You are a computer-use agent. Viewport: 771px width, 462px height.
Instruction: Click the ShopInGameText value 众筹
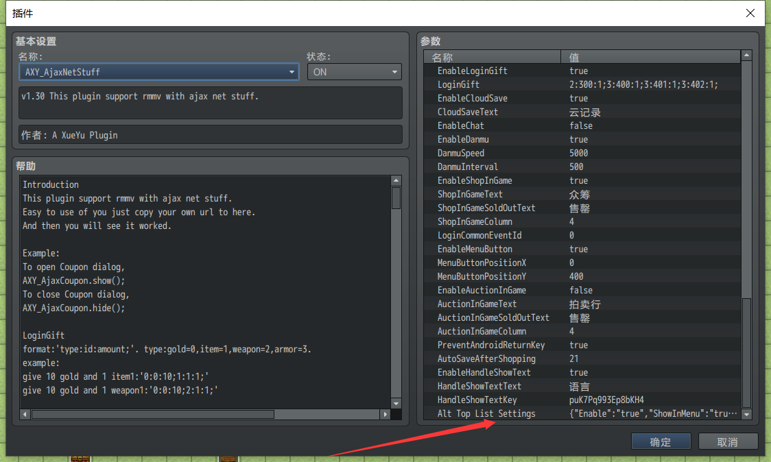click(x=579, y=195)
